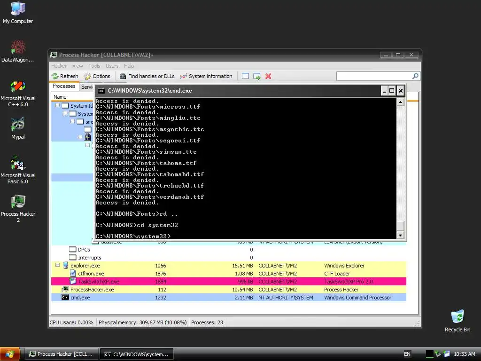
Task: Click the cmd window scrollbar thumb
Action: pos(400,226)
